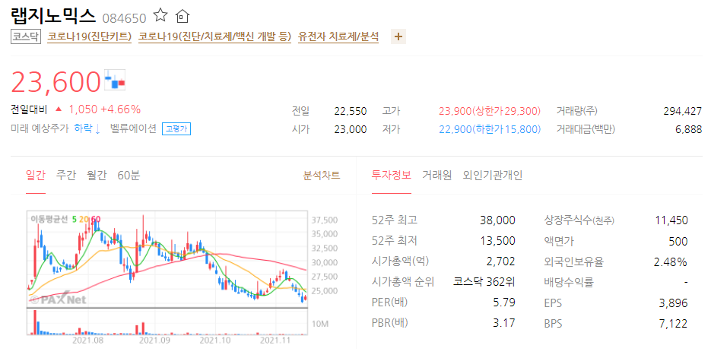Click the change value 1,050 +4.66%

[105, 109]
